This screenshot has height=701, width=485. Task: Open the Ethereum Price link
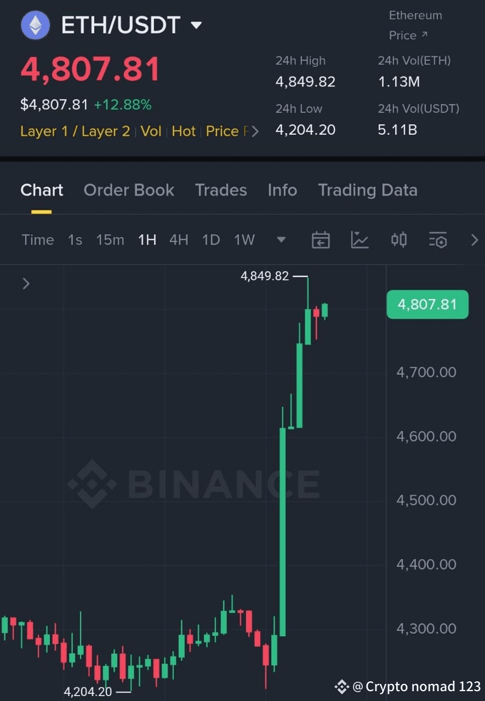tap(415, 25)
